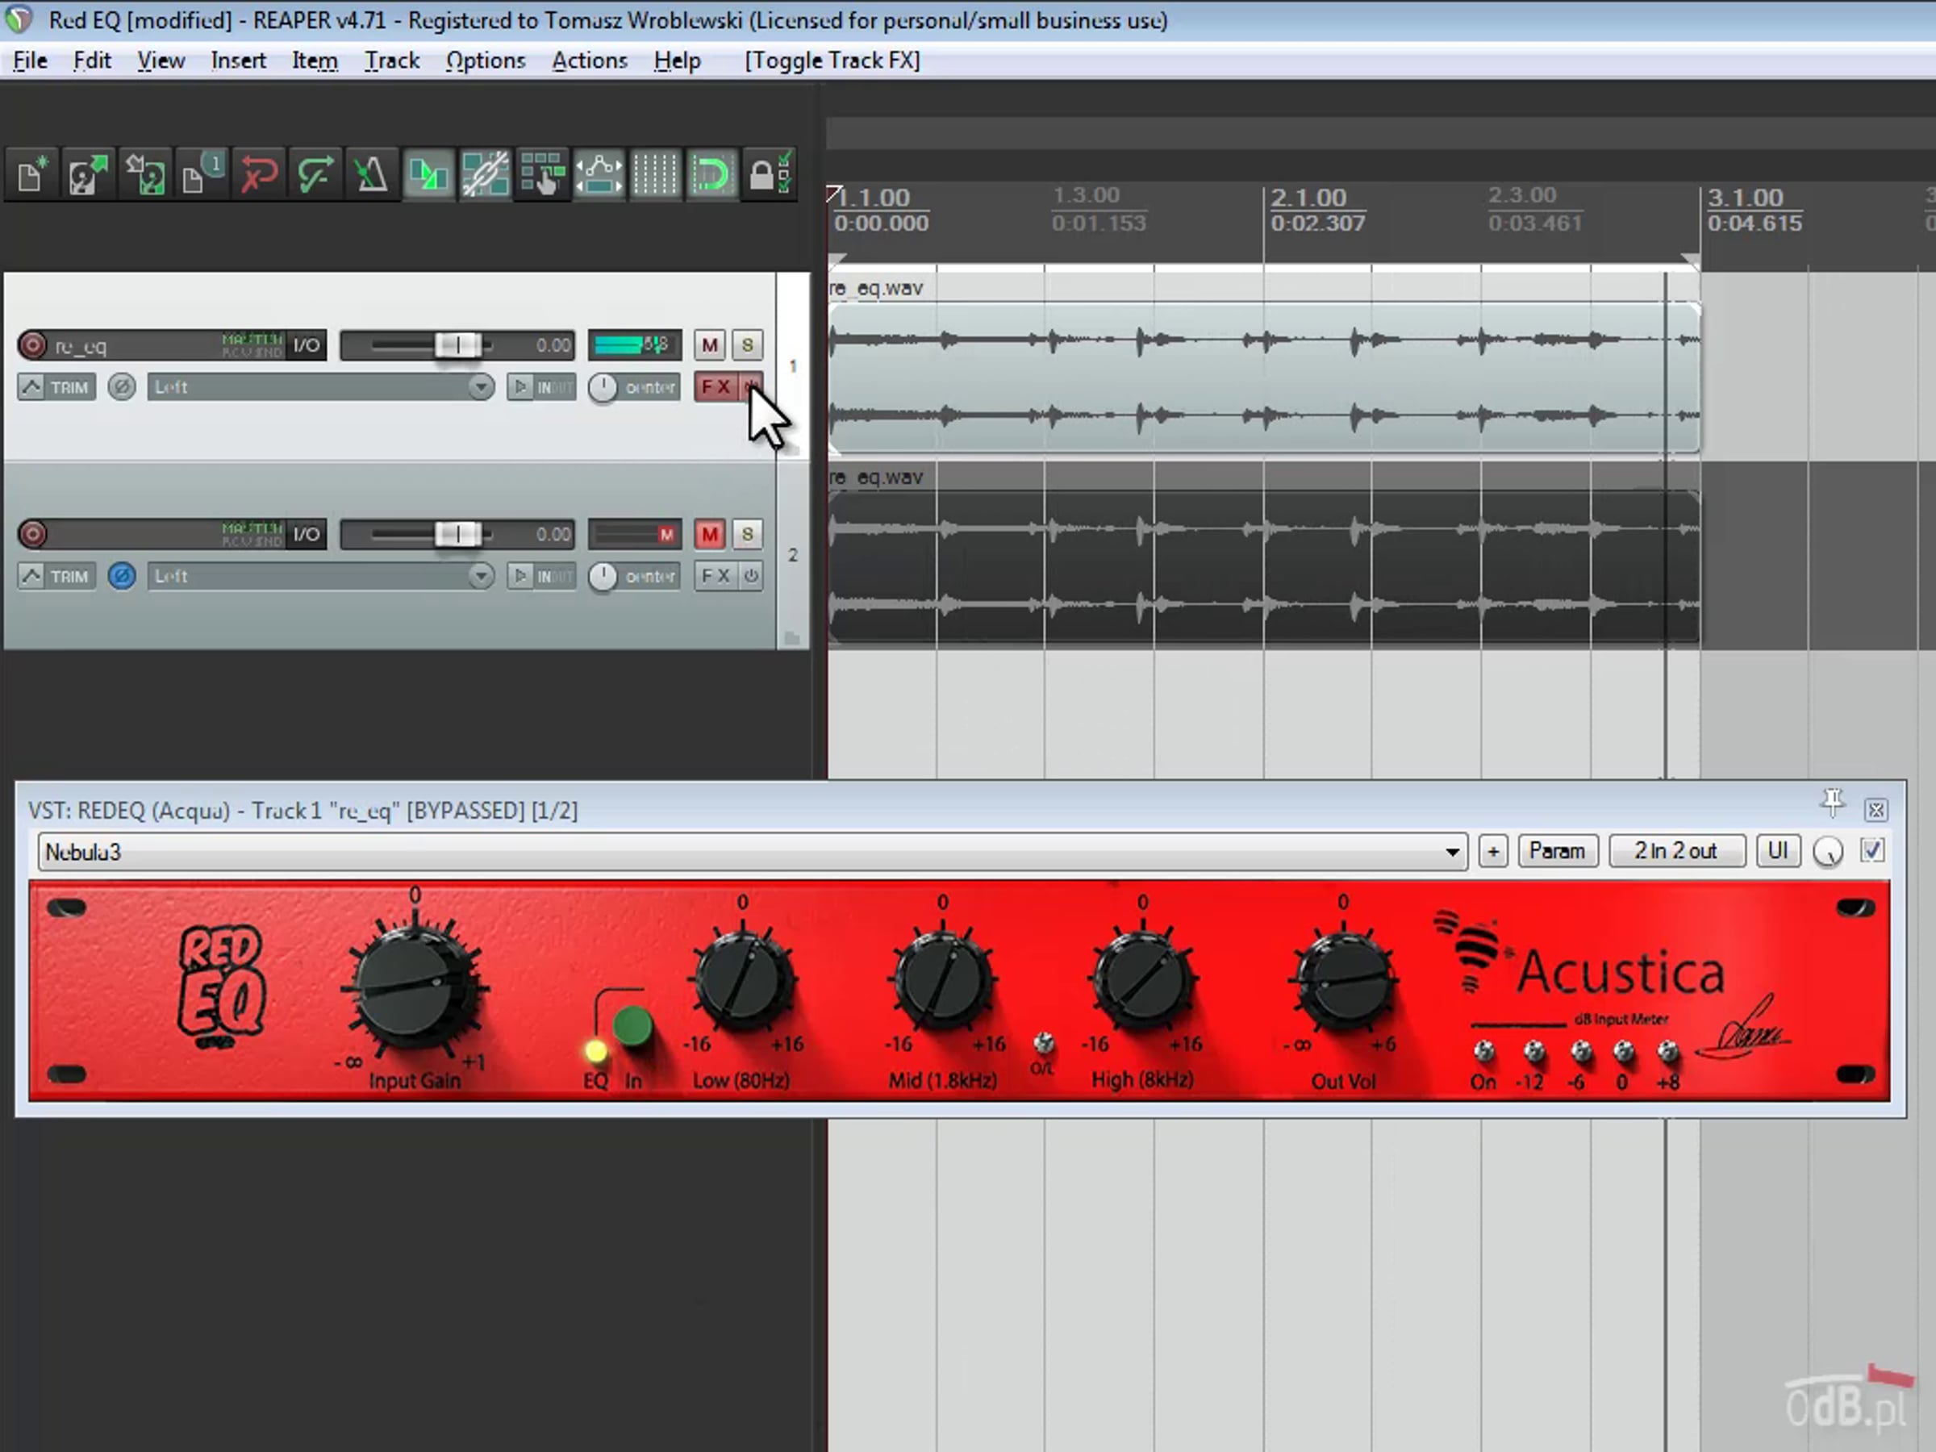Click the 2.1.00 marker on timeline ruler
Screen dimensions: 1936x1452
point(1308,198)
